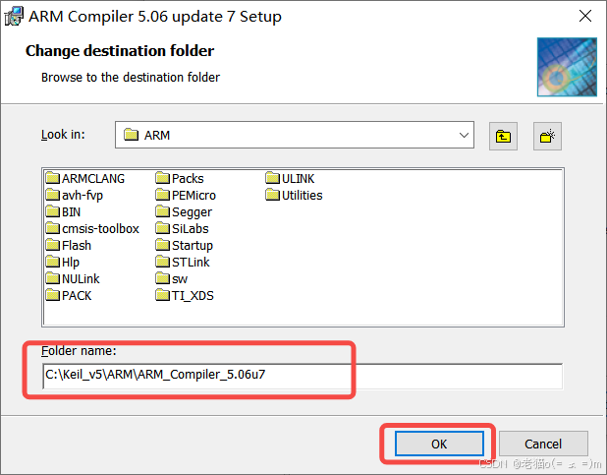The width and height of the screenshot is (607, 475).
Task: Select the Segger folder
Action: [184, 211]
